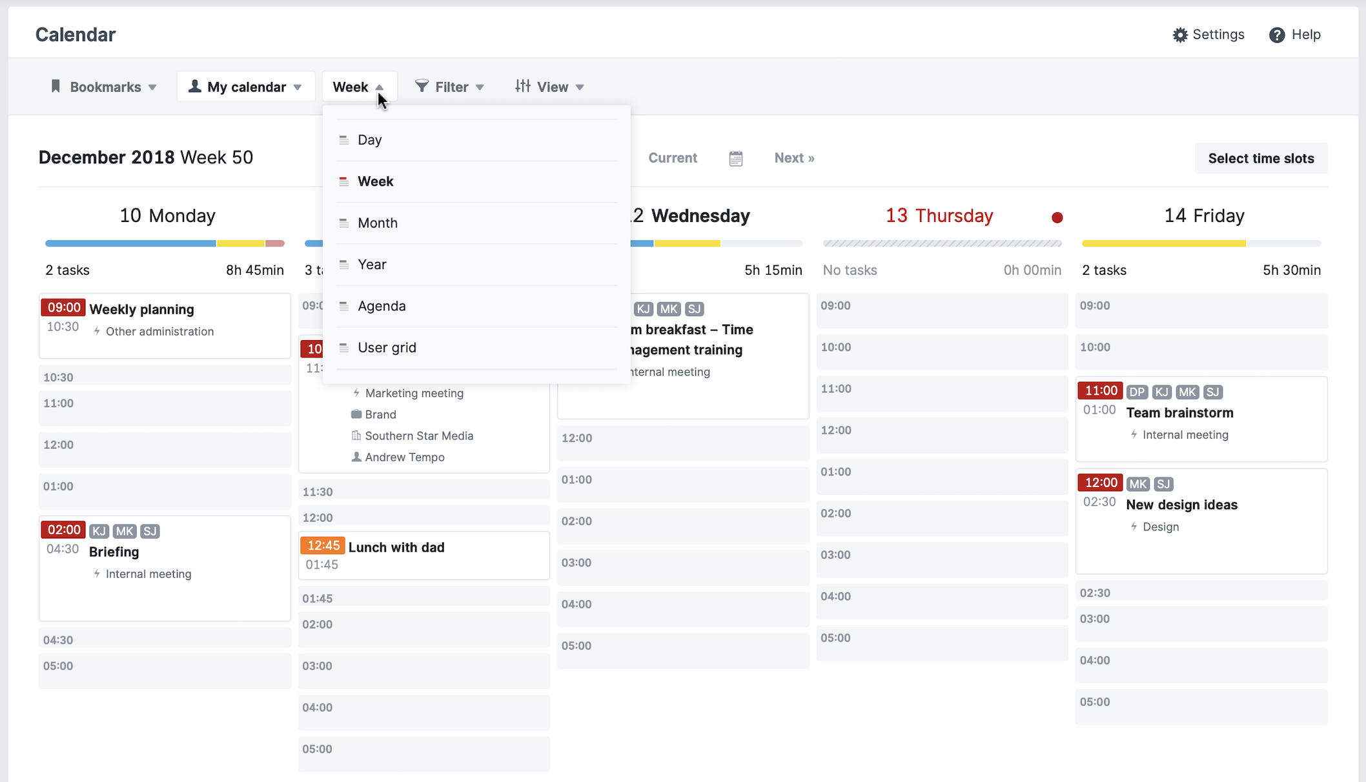Select Day from the view menu

click(476, 140)
